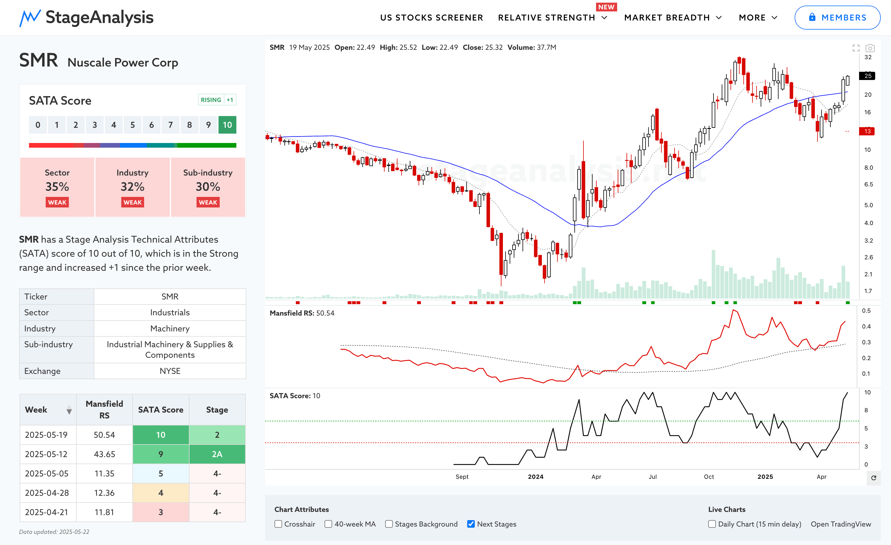Click the Nuscale Power Corp company name
The height and width of the screenshot is (545, 891).
(123, 63)
